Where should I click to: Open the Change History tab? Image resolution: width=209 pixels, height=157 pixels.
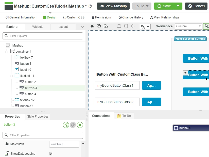pyautogui.click(x=131, y=17)
